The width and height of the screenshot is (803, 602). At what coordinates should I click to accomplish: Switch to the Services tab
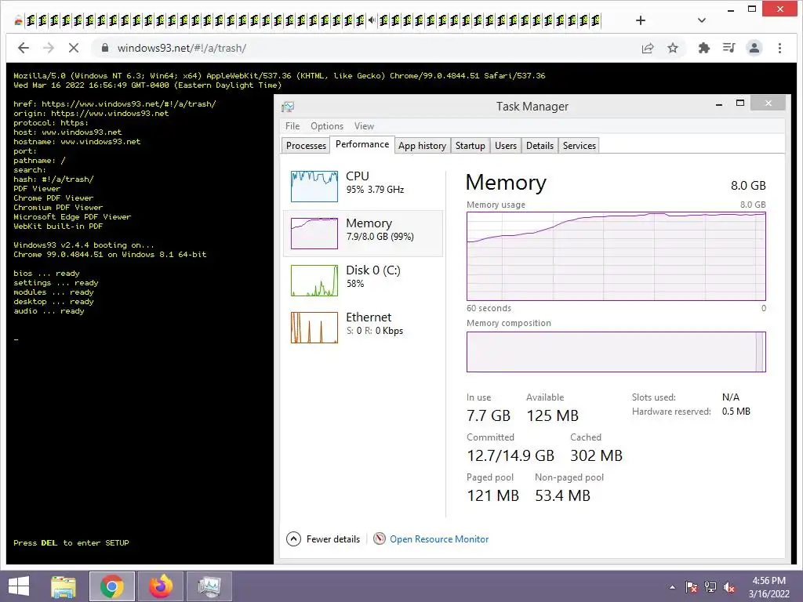click(x=580, y=145)
